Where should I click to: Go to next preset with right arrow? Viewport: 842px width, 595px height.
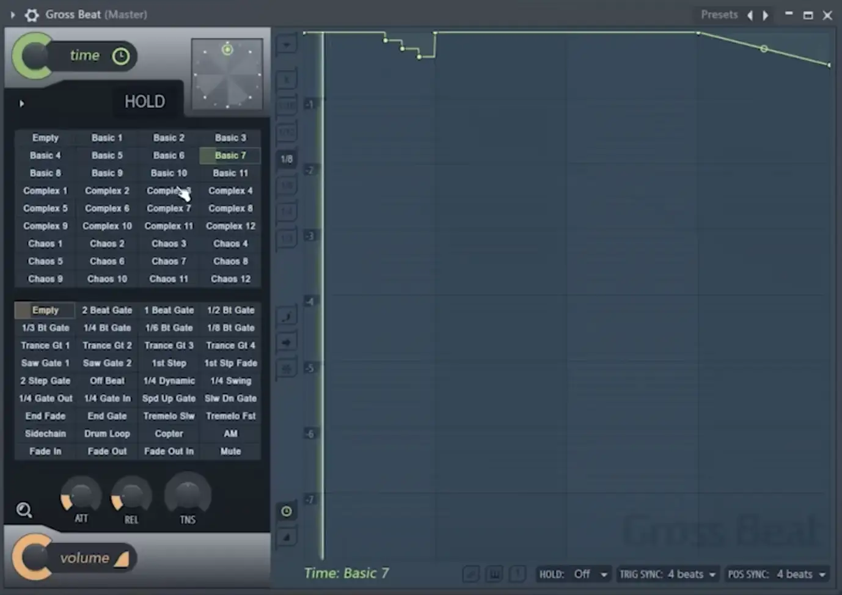coord(765,15)
